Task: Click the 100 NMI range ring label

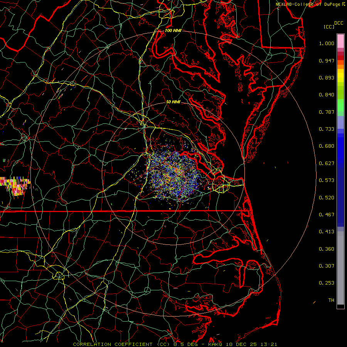Action: click(173, 30)
